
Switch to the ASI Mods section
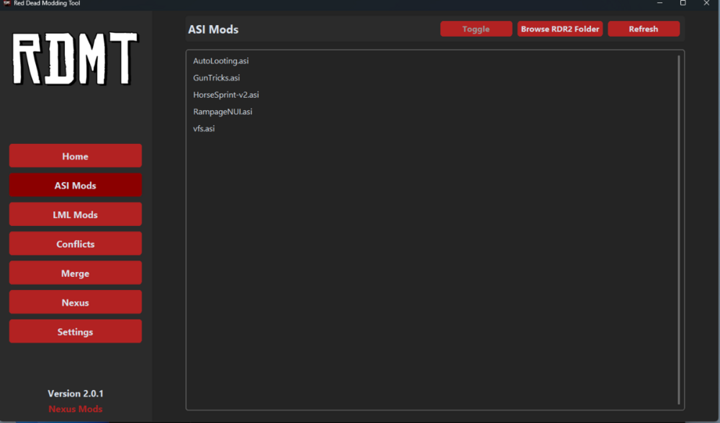point(76,186)
